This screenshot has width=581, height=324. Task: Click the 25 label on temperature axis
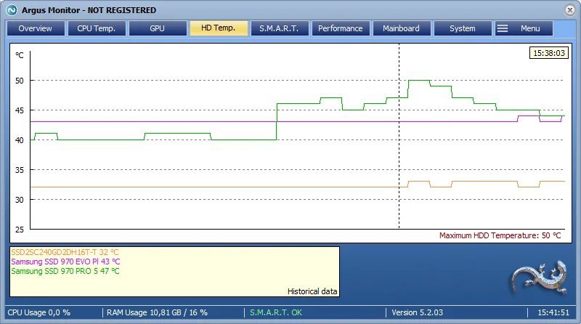[x=20, y=230]
